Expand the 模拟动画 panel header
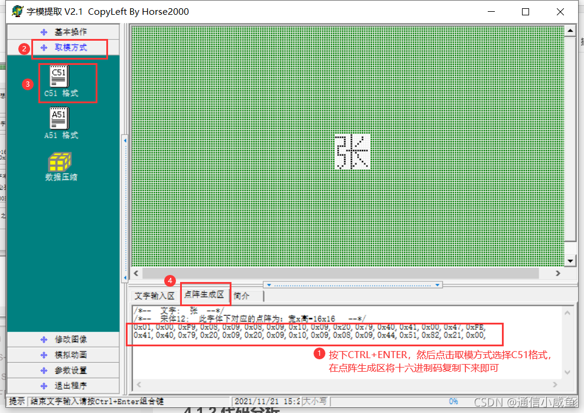 tap(63, 355)
